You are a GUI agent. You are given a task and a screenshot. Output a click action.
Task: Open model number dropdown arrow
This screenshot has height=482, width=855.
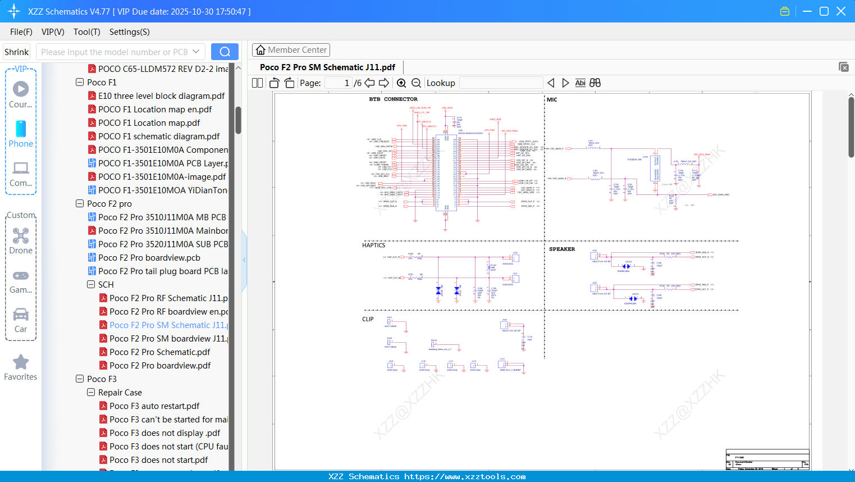(x=196, y=52)
